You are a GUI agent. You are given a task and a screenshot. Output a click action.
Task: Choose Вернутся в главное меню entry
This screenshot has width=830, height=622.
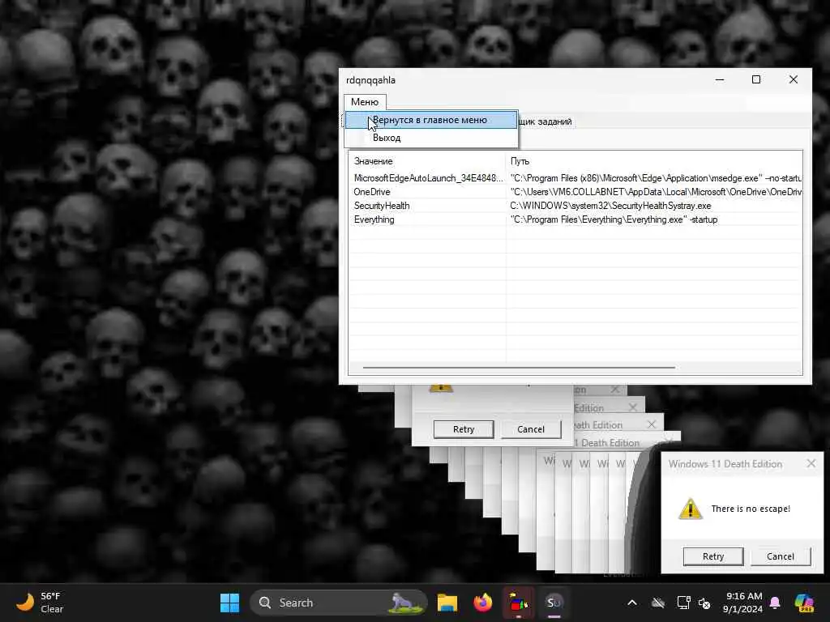(x=431, y=120)
